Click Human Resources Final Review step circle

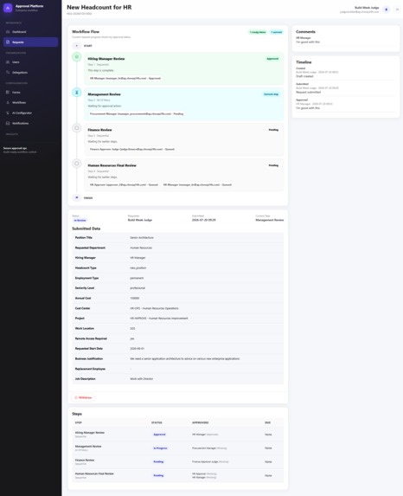click(x=76, y=164)
